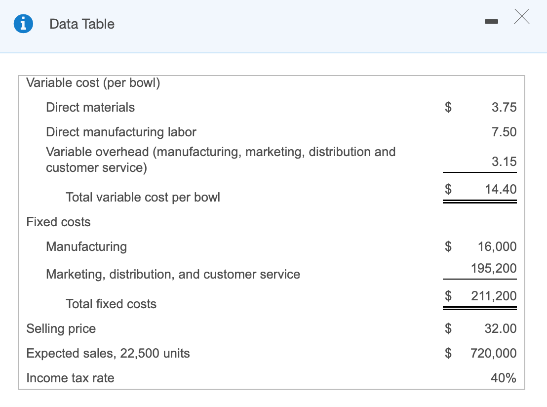This screenshot has height=407, width=547.
Task: Select the 40% income tax rate
Action: [504, 378]
